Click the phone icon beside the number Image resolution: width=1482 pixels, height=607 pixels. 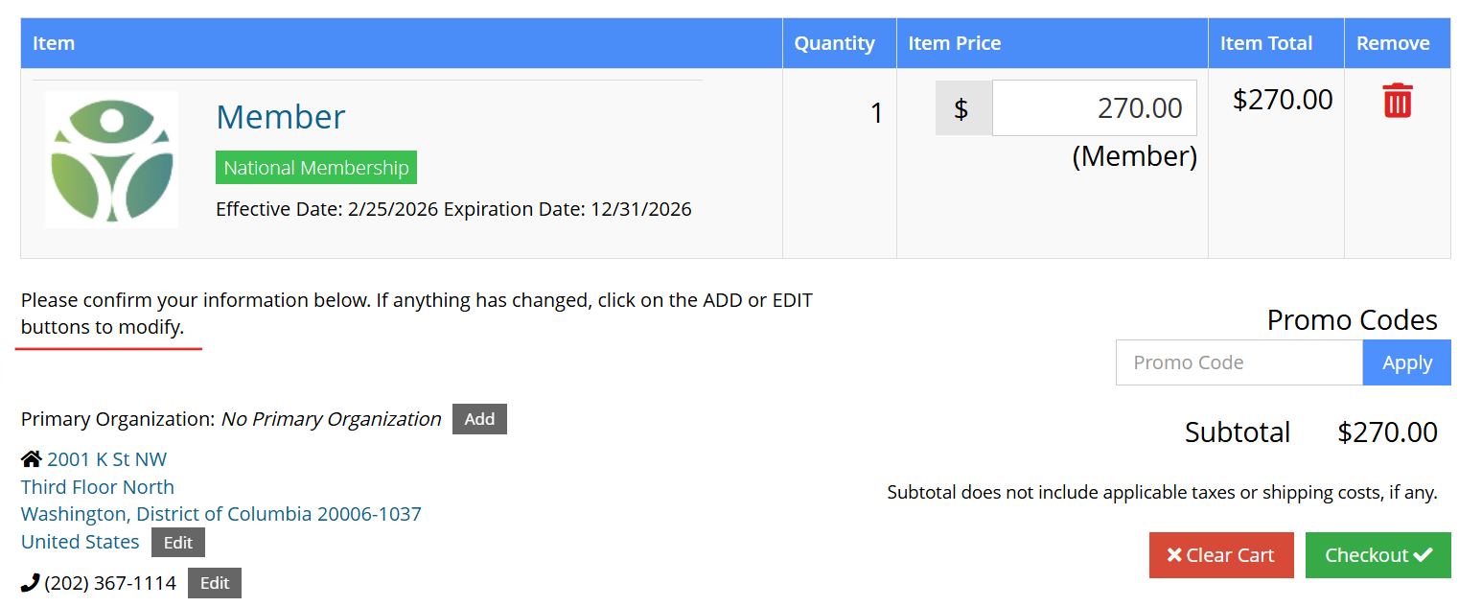tap(31, 582)
